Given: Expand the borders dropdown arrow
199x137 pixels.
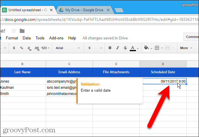Looking at the screenshot, I should [162, 48].
